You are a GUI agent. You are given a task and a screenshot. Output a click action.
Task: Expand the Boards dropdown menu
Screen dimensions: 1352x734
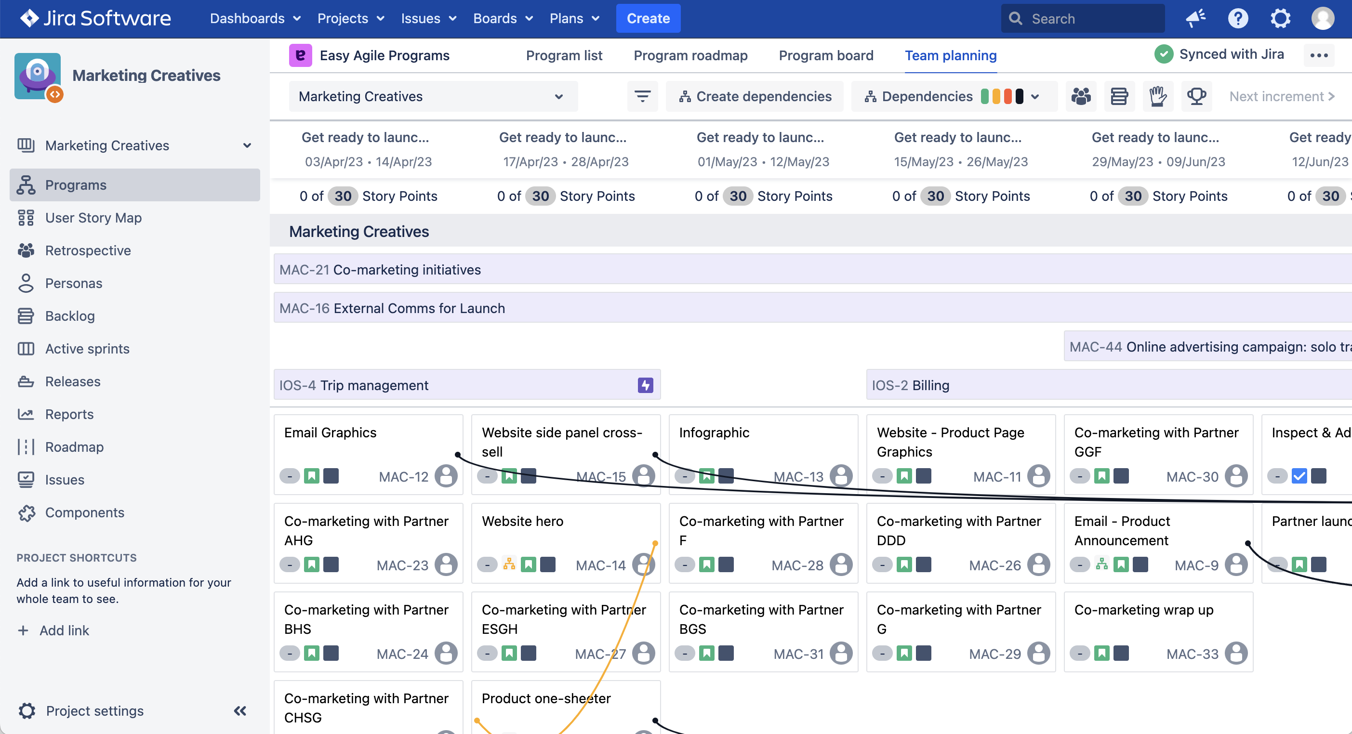pos(503,18)
